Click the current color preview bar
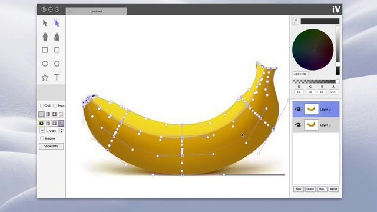The height and width of the screenshot is (212, 377). tap(320, 21)
